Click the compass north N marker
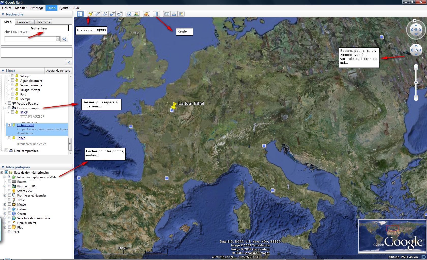 pos(415,21)
